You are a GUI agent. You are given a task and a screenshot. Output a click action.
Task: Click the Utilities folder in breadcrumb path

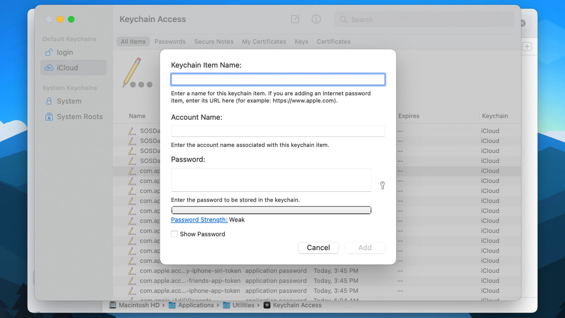tap(244, 305)
